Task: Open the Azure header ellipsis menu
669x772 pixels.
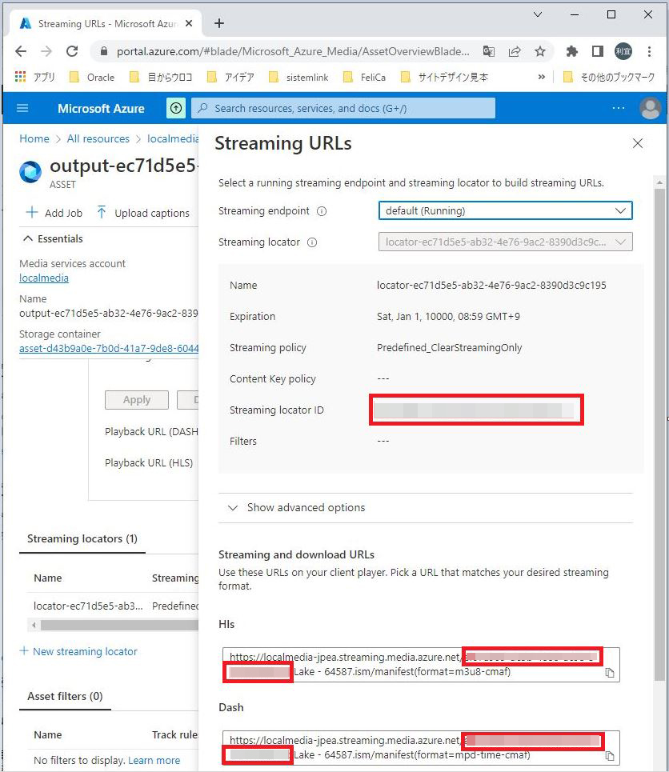Action: 619,108
